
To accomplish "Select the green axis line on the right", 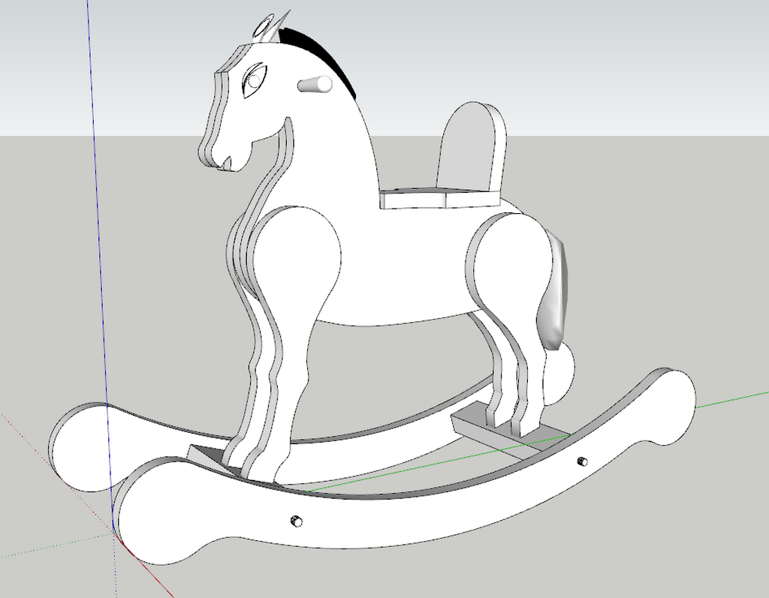I will 731,399.
